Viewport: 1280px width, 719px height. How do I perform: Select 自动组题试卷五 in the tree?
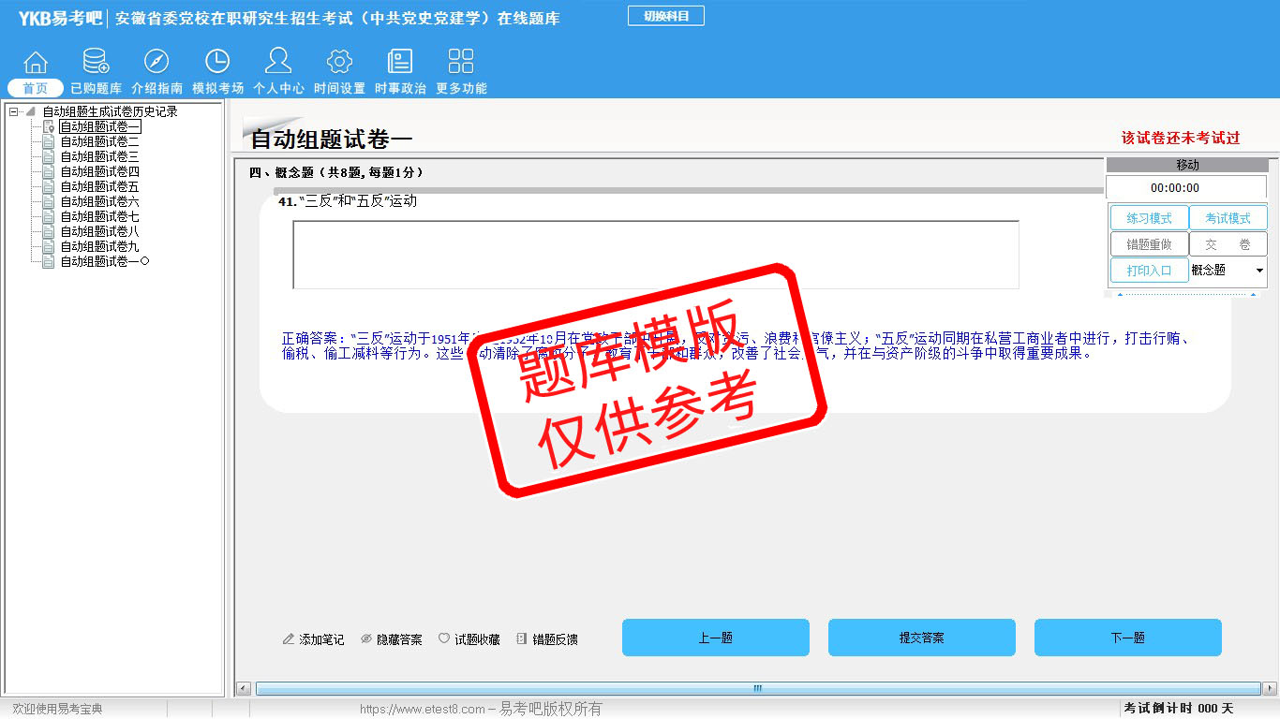(x=99, y=186)
